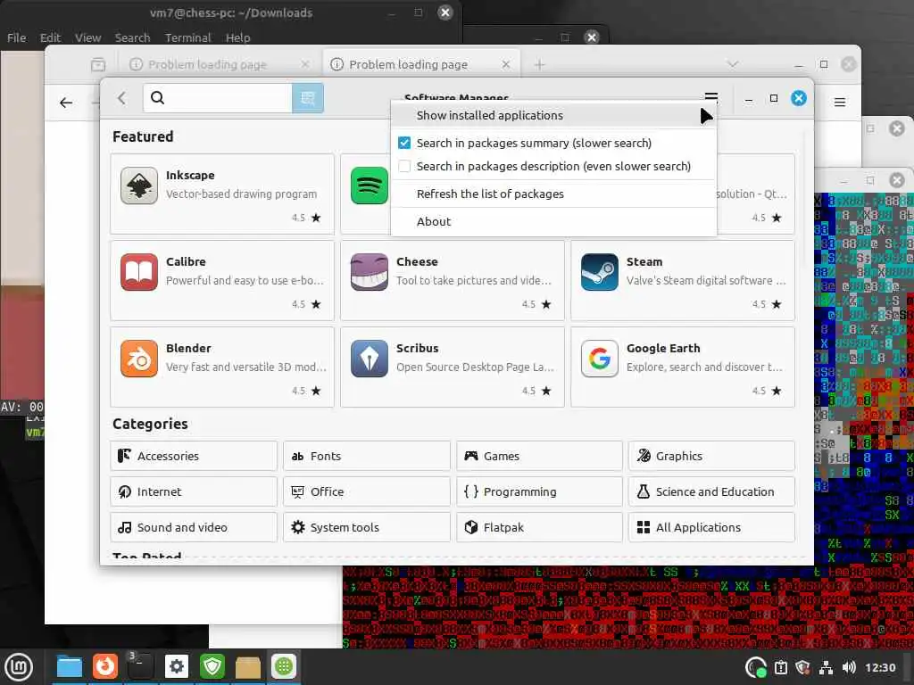
Task: Click the Blender orange icon
Action: point(138,359)
